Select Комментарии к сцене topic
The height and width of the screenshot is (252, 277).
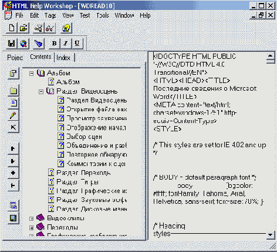[x=96, y=164]
